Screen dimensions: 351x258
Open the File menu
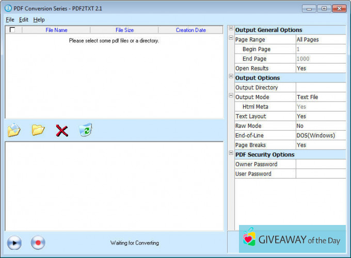click(10, 20)
